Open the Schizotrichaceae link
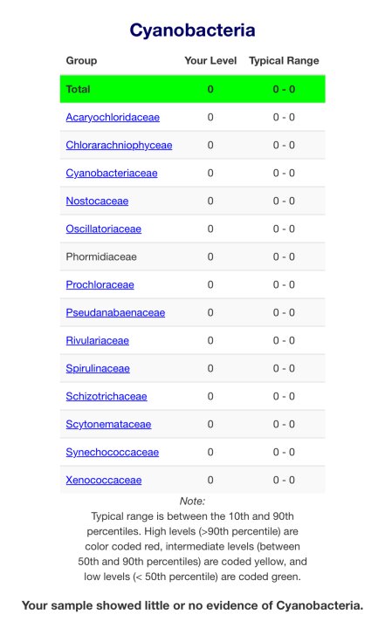Screen dimensions: 385x628 107,397
